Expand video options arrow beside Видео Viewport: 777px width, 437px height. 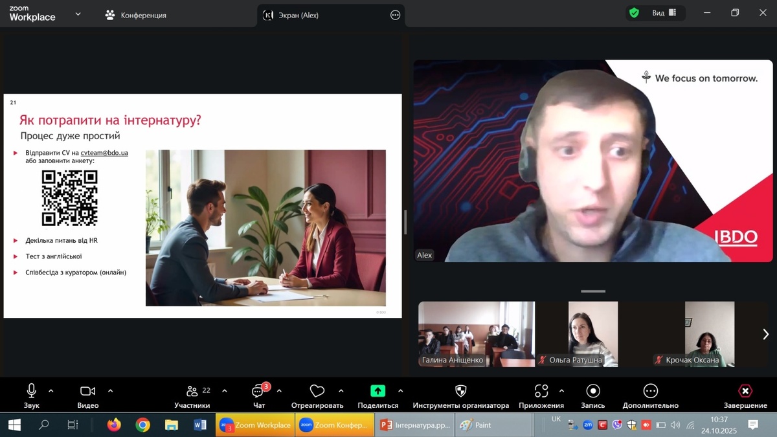[110, 391]
